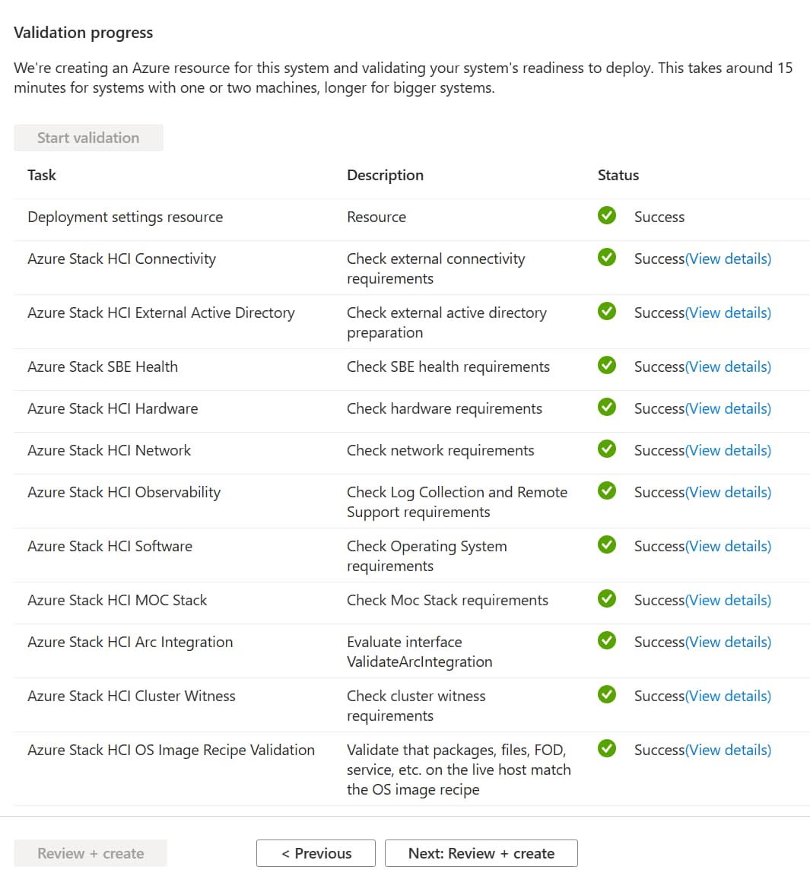The width and height of the screenshot is (810, 876).
Task: View details of the Cluster Witness check
Action: coord(729,696)
